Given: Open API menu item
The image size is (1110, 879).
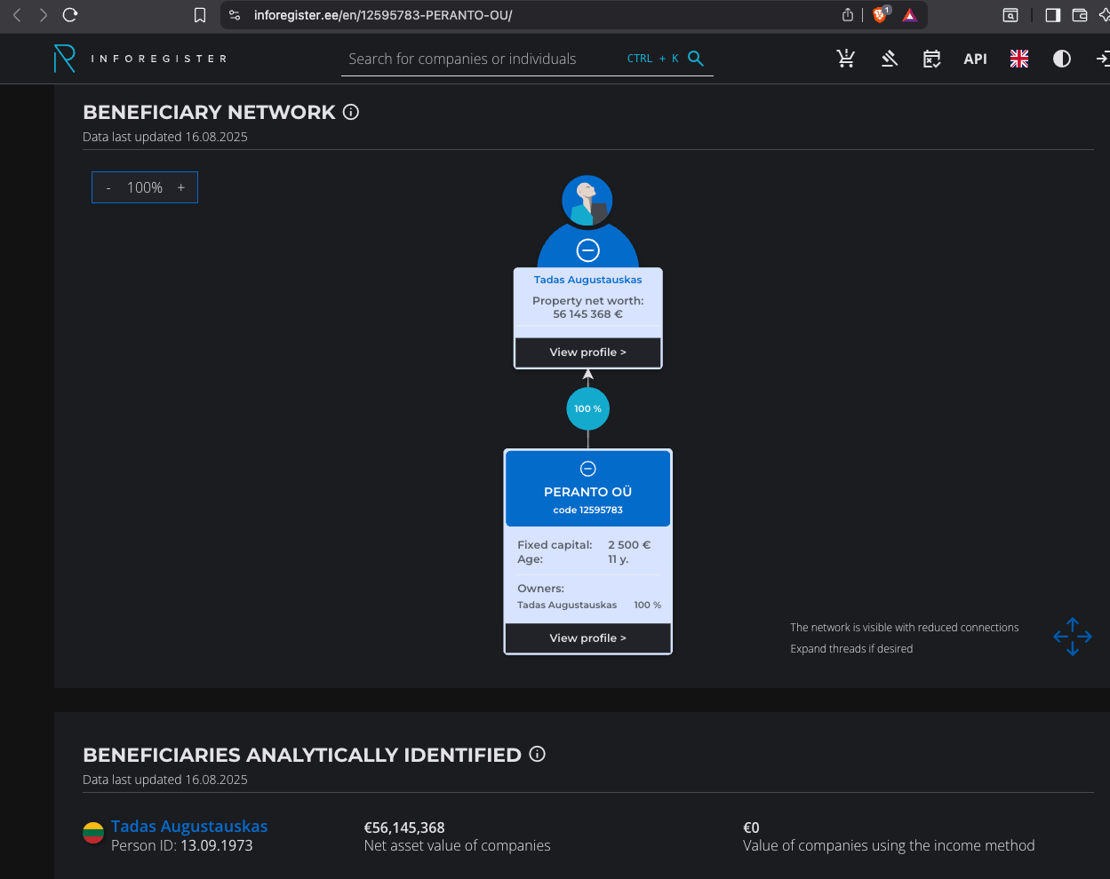Looking at the screenshot, I should (x=976, y=59).
